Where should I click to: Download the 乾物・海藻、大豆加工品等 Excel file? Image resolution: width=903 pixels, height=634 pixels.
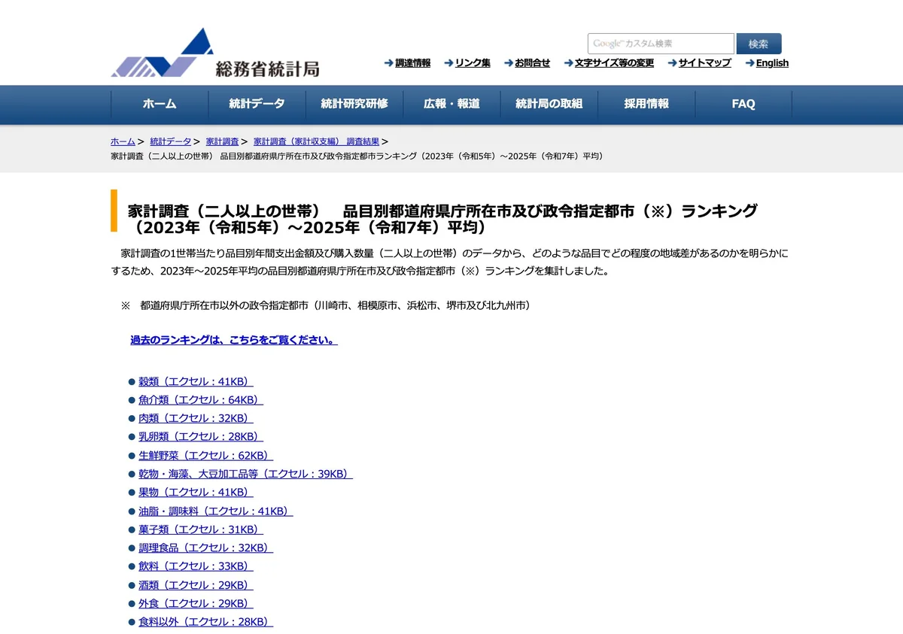(245, 474)
